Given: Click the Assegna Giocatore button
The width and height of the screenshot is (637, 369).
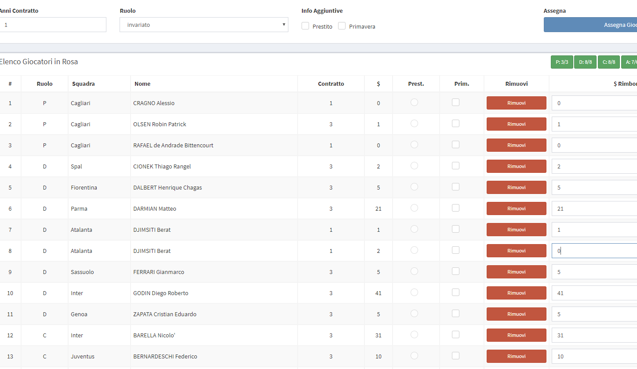Looking at the screenshot, I should pos(590,25).
